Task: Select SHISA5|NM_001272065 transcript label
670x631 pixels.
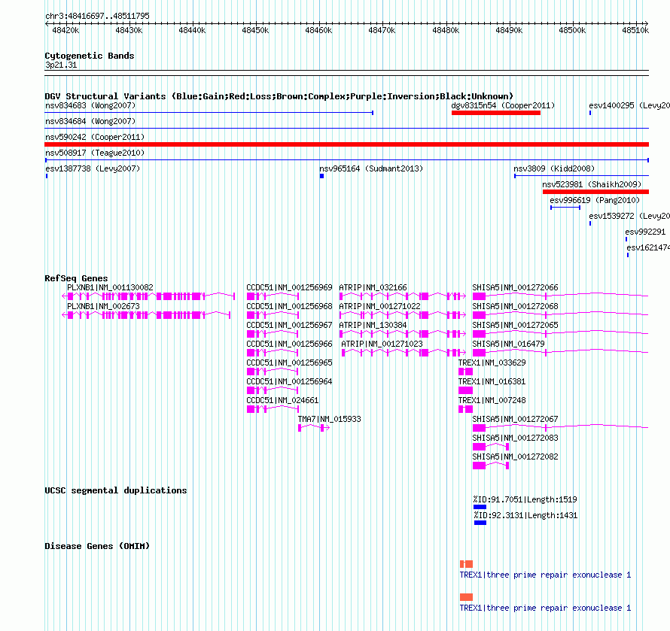Action: 515,325
